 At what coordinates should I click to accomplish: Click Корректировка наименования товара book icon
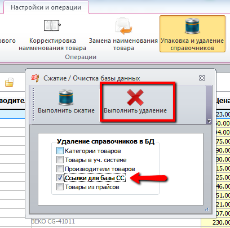point(52,26)
